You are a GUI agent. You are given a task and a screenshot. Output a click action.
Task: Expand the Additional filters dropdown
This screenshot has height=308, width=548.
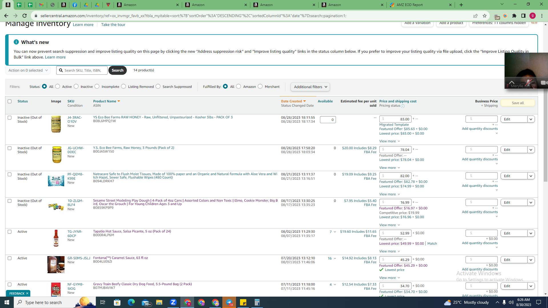[x=310, y=87]
